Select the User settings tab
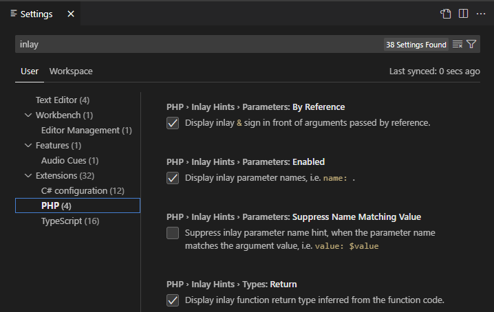The width and height of the screenshot is (494, 312). 30,71
